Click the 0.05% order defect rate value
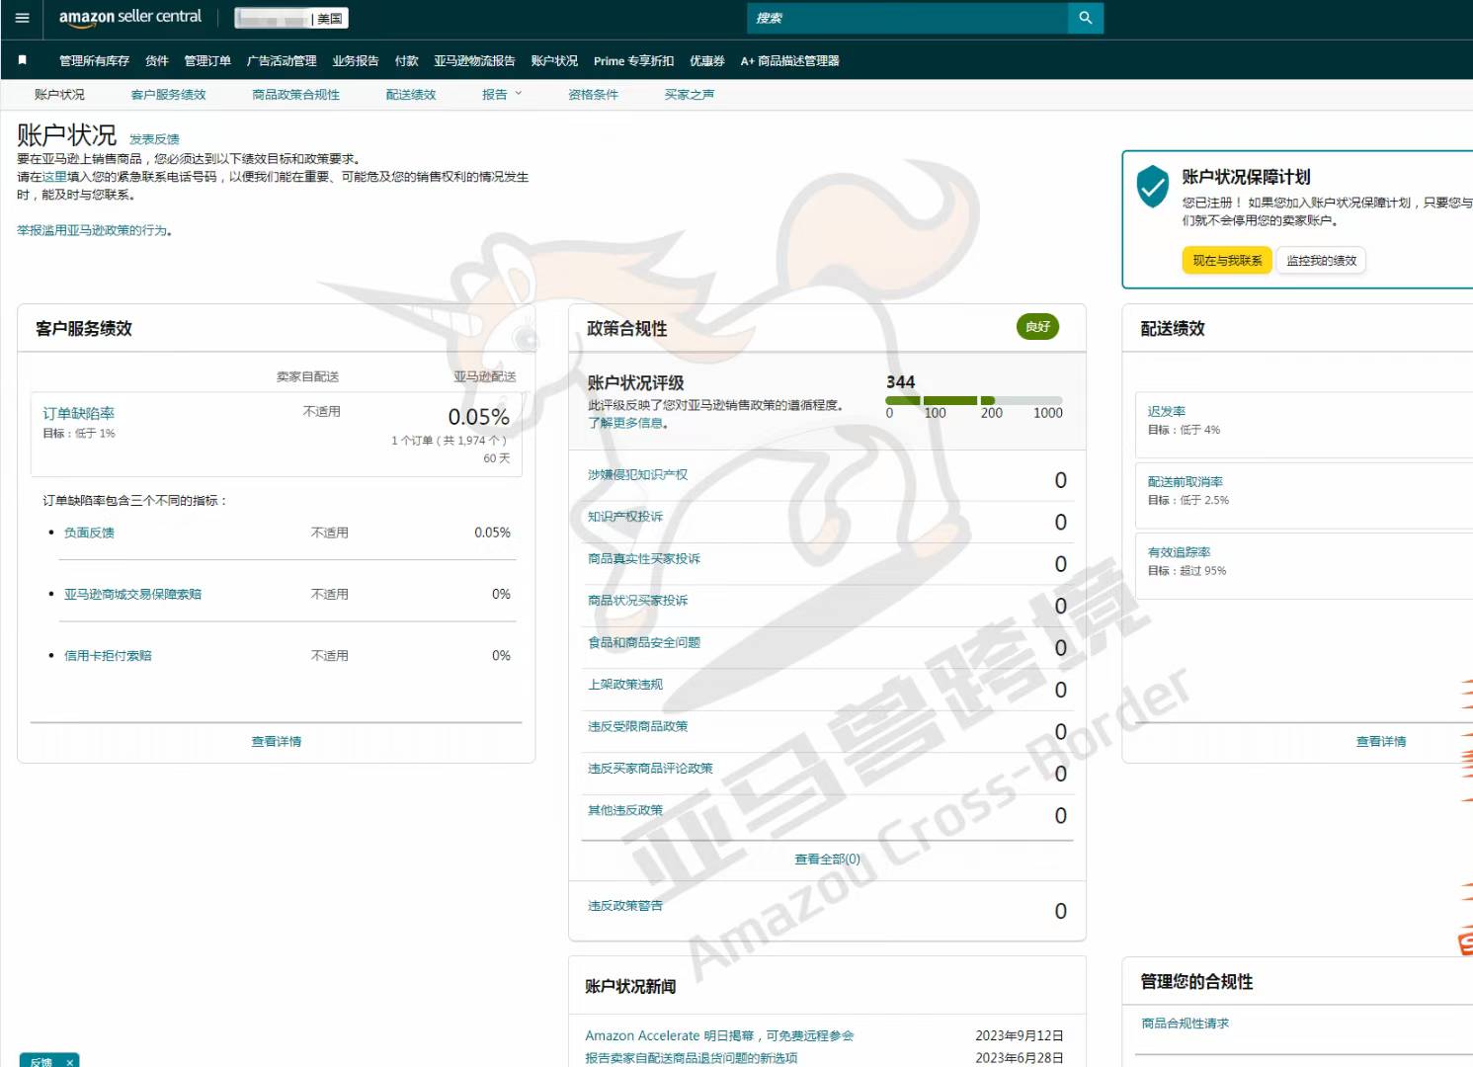This screenshot has height=1067, width=1473. click(x=478, y=417)
